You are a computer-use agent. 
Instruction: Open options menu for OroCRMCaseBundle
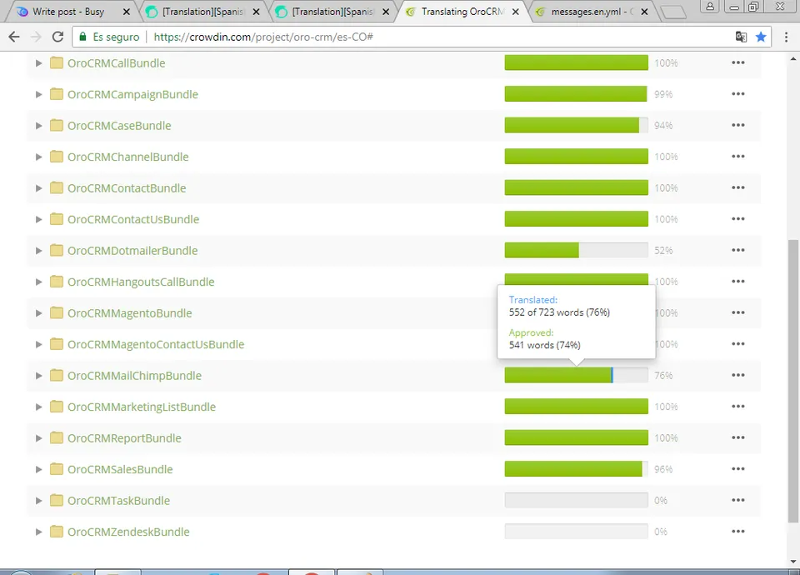[x=737, y=125]
